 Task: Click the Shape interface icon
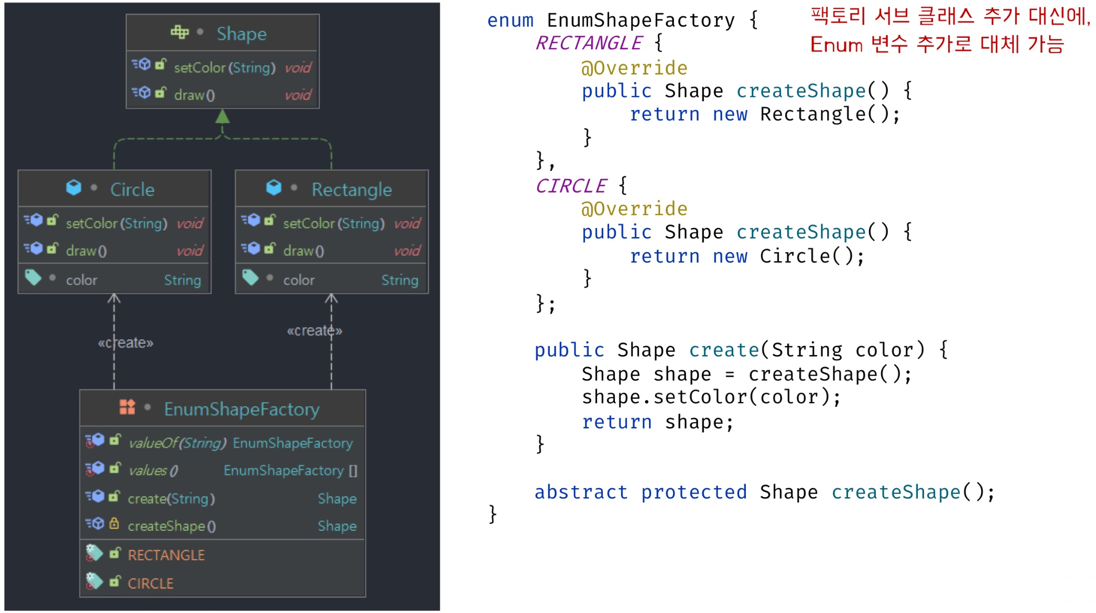pos(179,33)
